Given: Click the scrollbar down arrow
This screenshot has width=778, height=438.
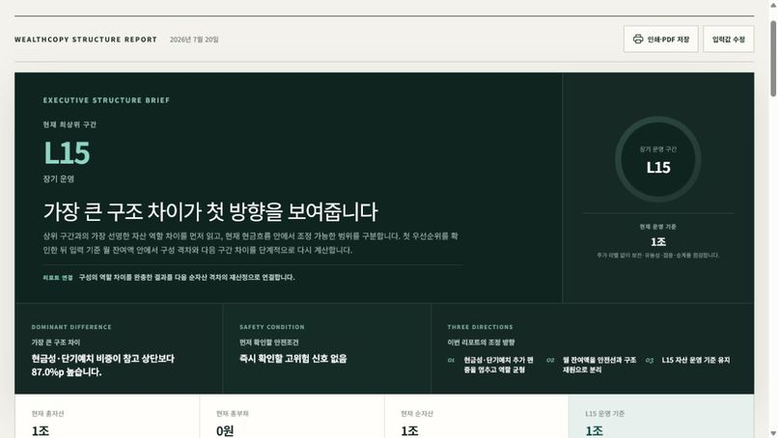Looking at the screenshot, I should click(x=773, y=433).
